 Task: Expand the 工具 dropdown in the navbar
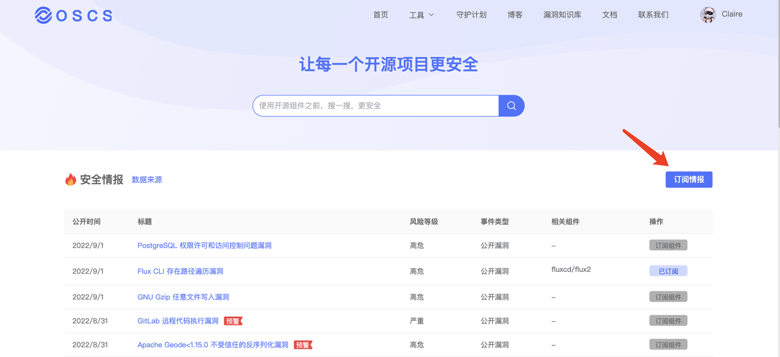tap(421, 15)
